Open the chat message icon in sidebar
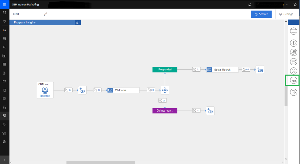The width and height of the screenshot is (300, 164). point(4,99)
